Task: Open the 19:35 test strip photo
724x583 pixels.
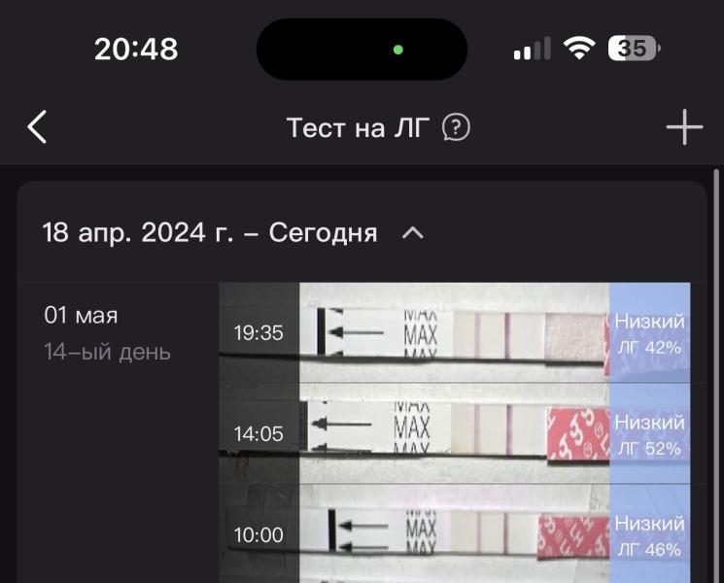Action: 455,332
